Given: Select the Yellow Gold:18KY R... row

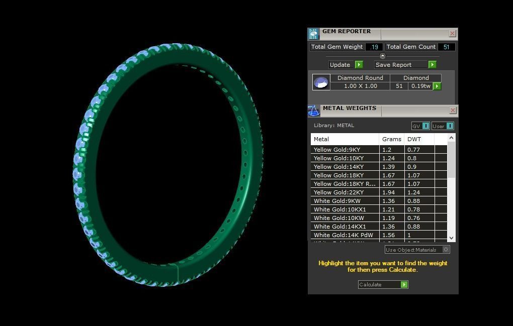Looking at the screenshot, I should 379,184.
